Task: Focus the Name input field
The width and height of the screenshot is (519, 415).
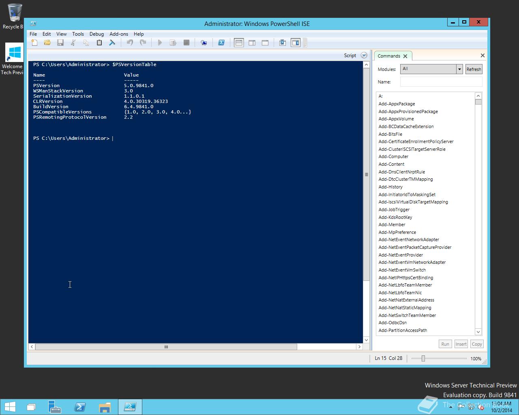Action: point(441,82)
